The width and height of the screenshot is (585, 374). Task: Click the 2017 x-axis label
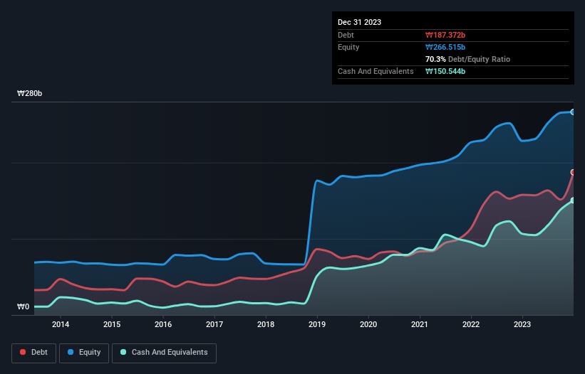[214, 324]
